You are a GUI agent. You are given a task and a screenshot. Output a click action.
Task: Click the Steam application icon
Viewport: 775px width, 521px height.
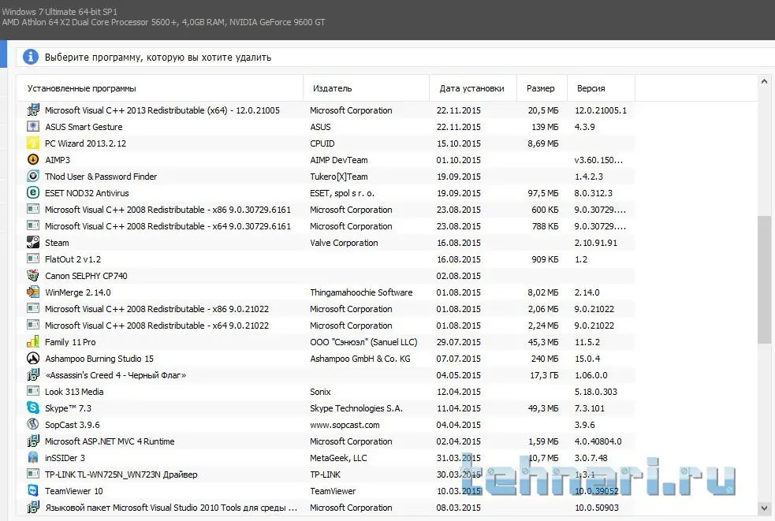coord(33,243)
